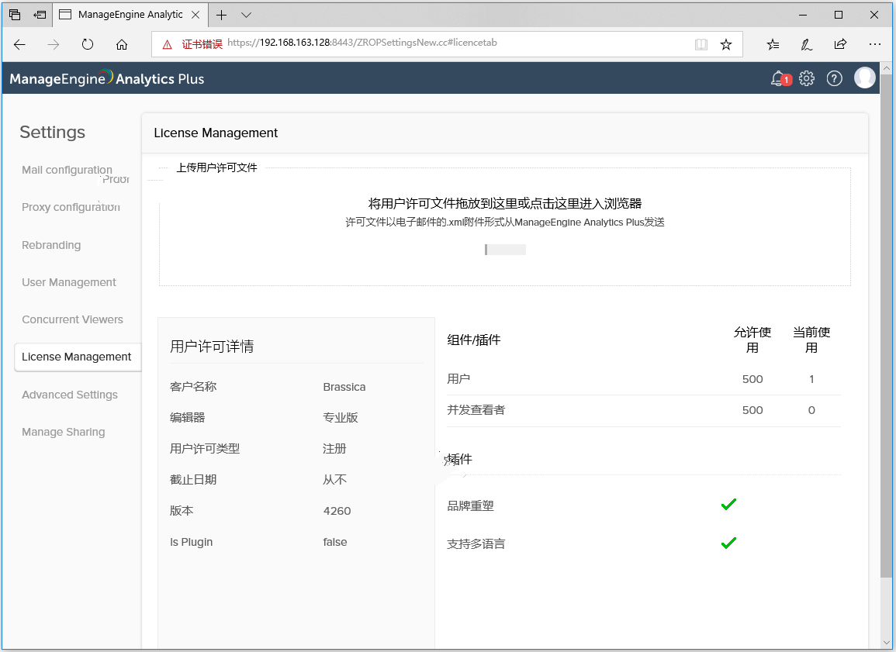Click the upload progress bar
The height and width of the screenshot is (652, 896).
pyautogui.click(x=505, y=250)
